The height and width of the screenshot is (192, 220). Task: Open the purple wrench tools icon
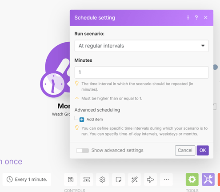(208, 180)
